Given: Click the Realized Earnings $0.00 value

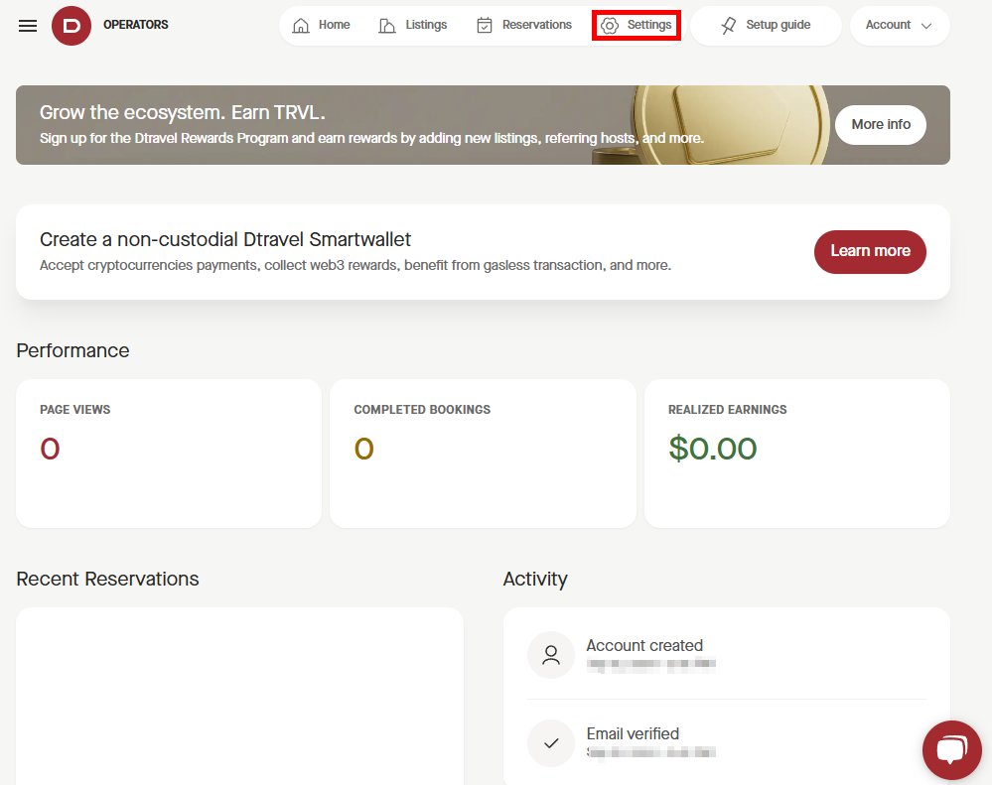Looking at the screenshot, I should 712,449.
